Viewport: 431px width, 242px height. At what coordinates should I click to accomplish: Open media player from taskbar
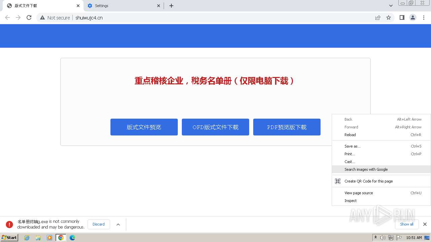(x=49, y=238)
